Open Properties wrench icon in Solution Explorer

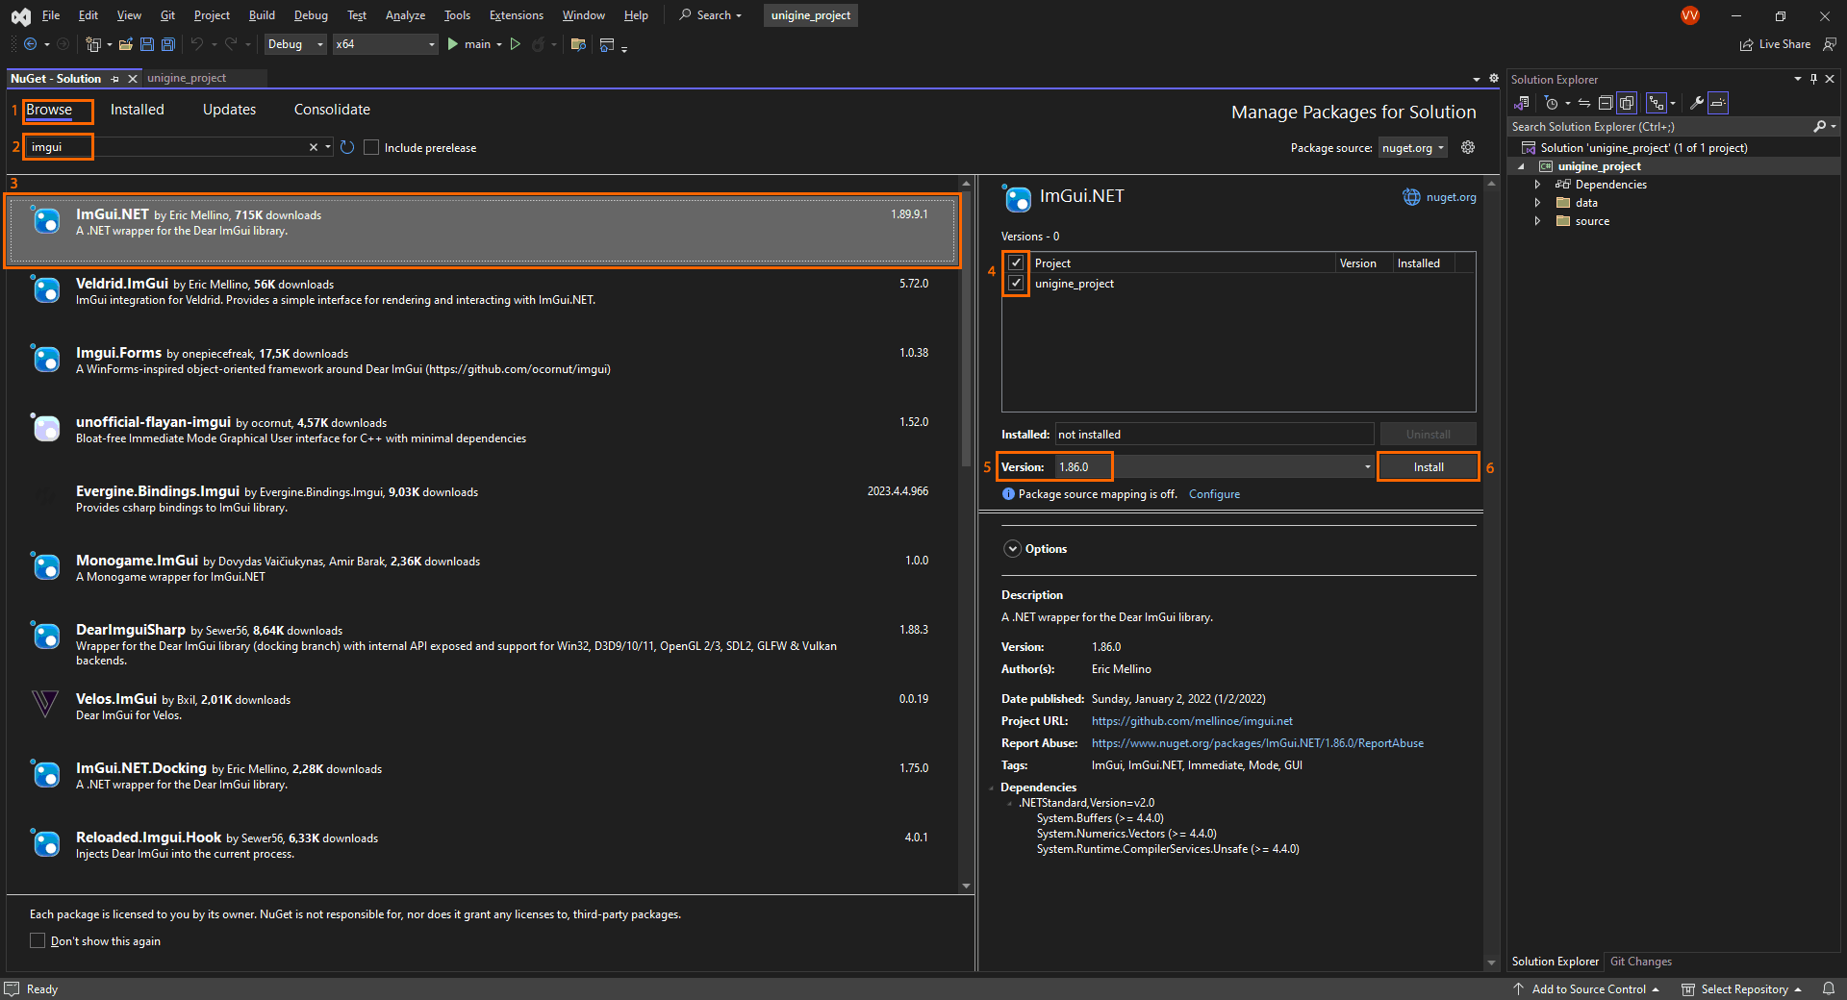point(1697,103)
